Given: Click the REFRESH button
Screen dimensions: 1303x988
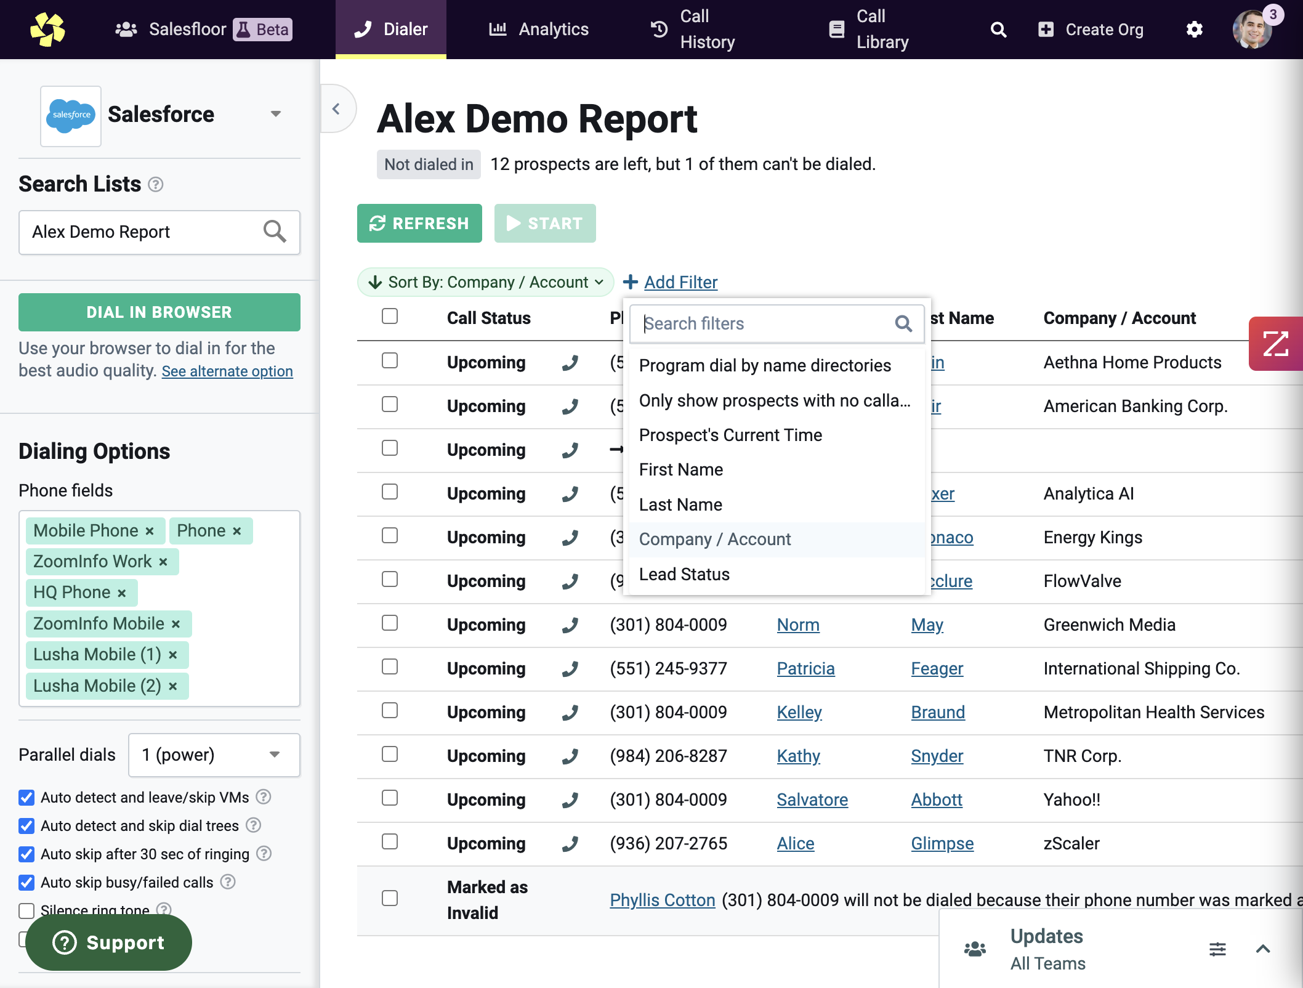Looking at the screenshot, I should [419, 223].
